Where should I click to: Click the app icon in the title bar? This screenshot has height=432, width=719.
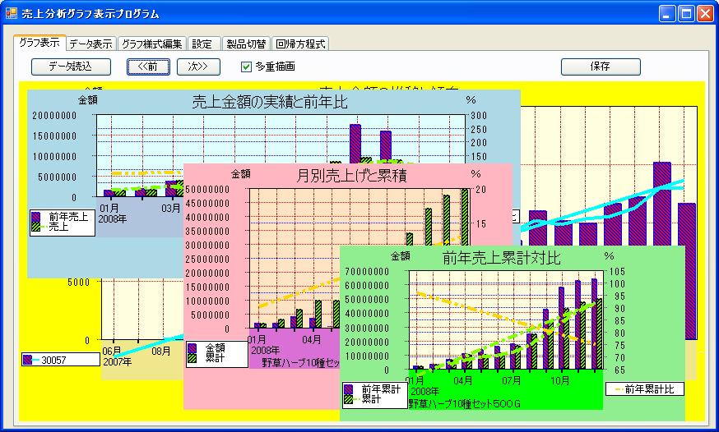click(11, 13)
